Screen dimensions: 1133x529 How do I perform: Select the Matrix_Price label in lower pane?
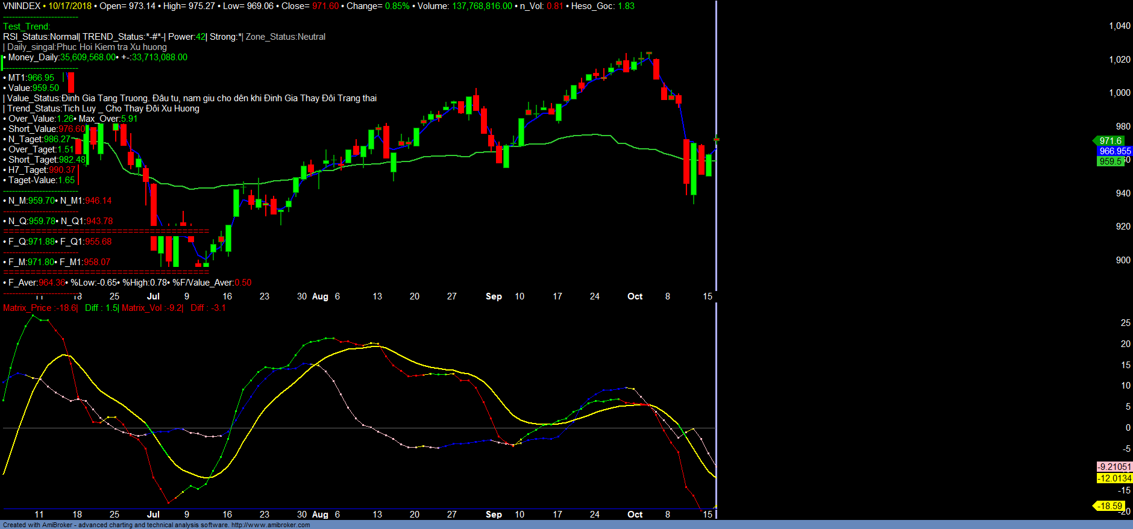click(x=40, y=308)
